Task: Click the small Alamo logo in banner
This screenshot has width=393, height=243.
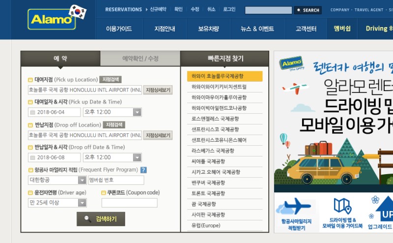Action: click(x=291, y=63)
